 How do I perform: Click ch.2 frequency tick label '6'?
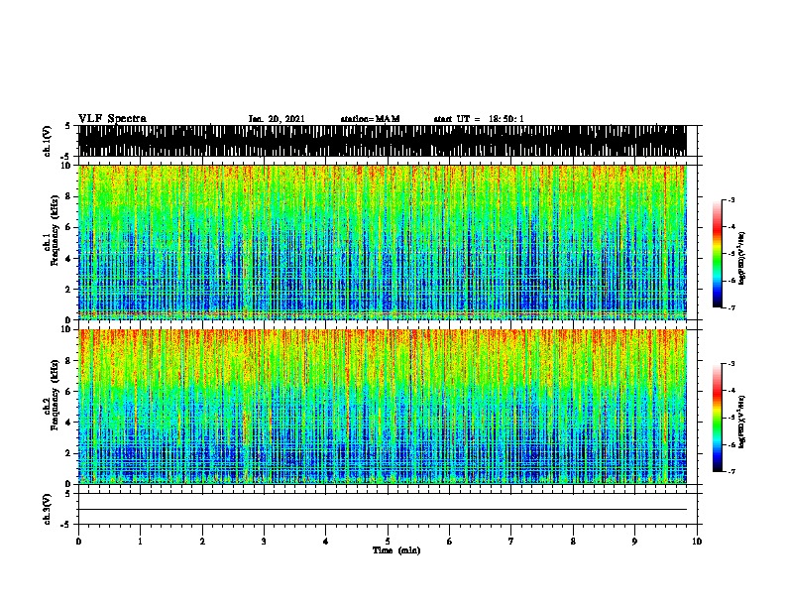[68, 392]
